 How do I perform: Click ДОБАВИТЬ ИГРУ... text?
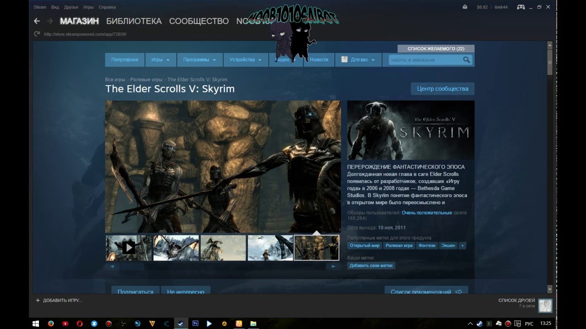click(63, 300)
